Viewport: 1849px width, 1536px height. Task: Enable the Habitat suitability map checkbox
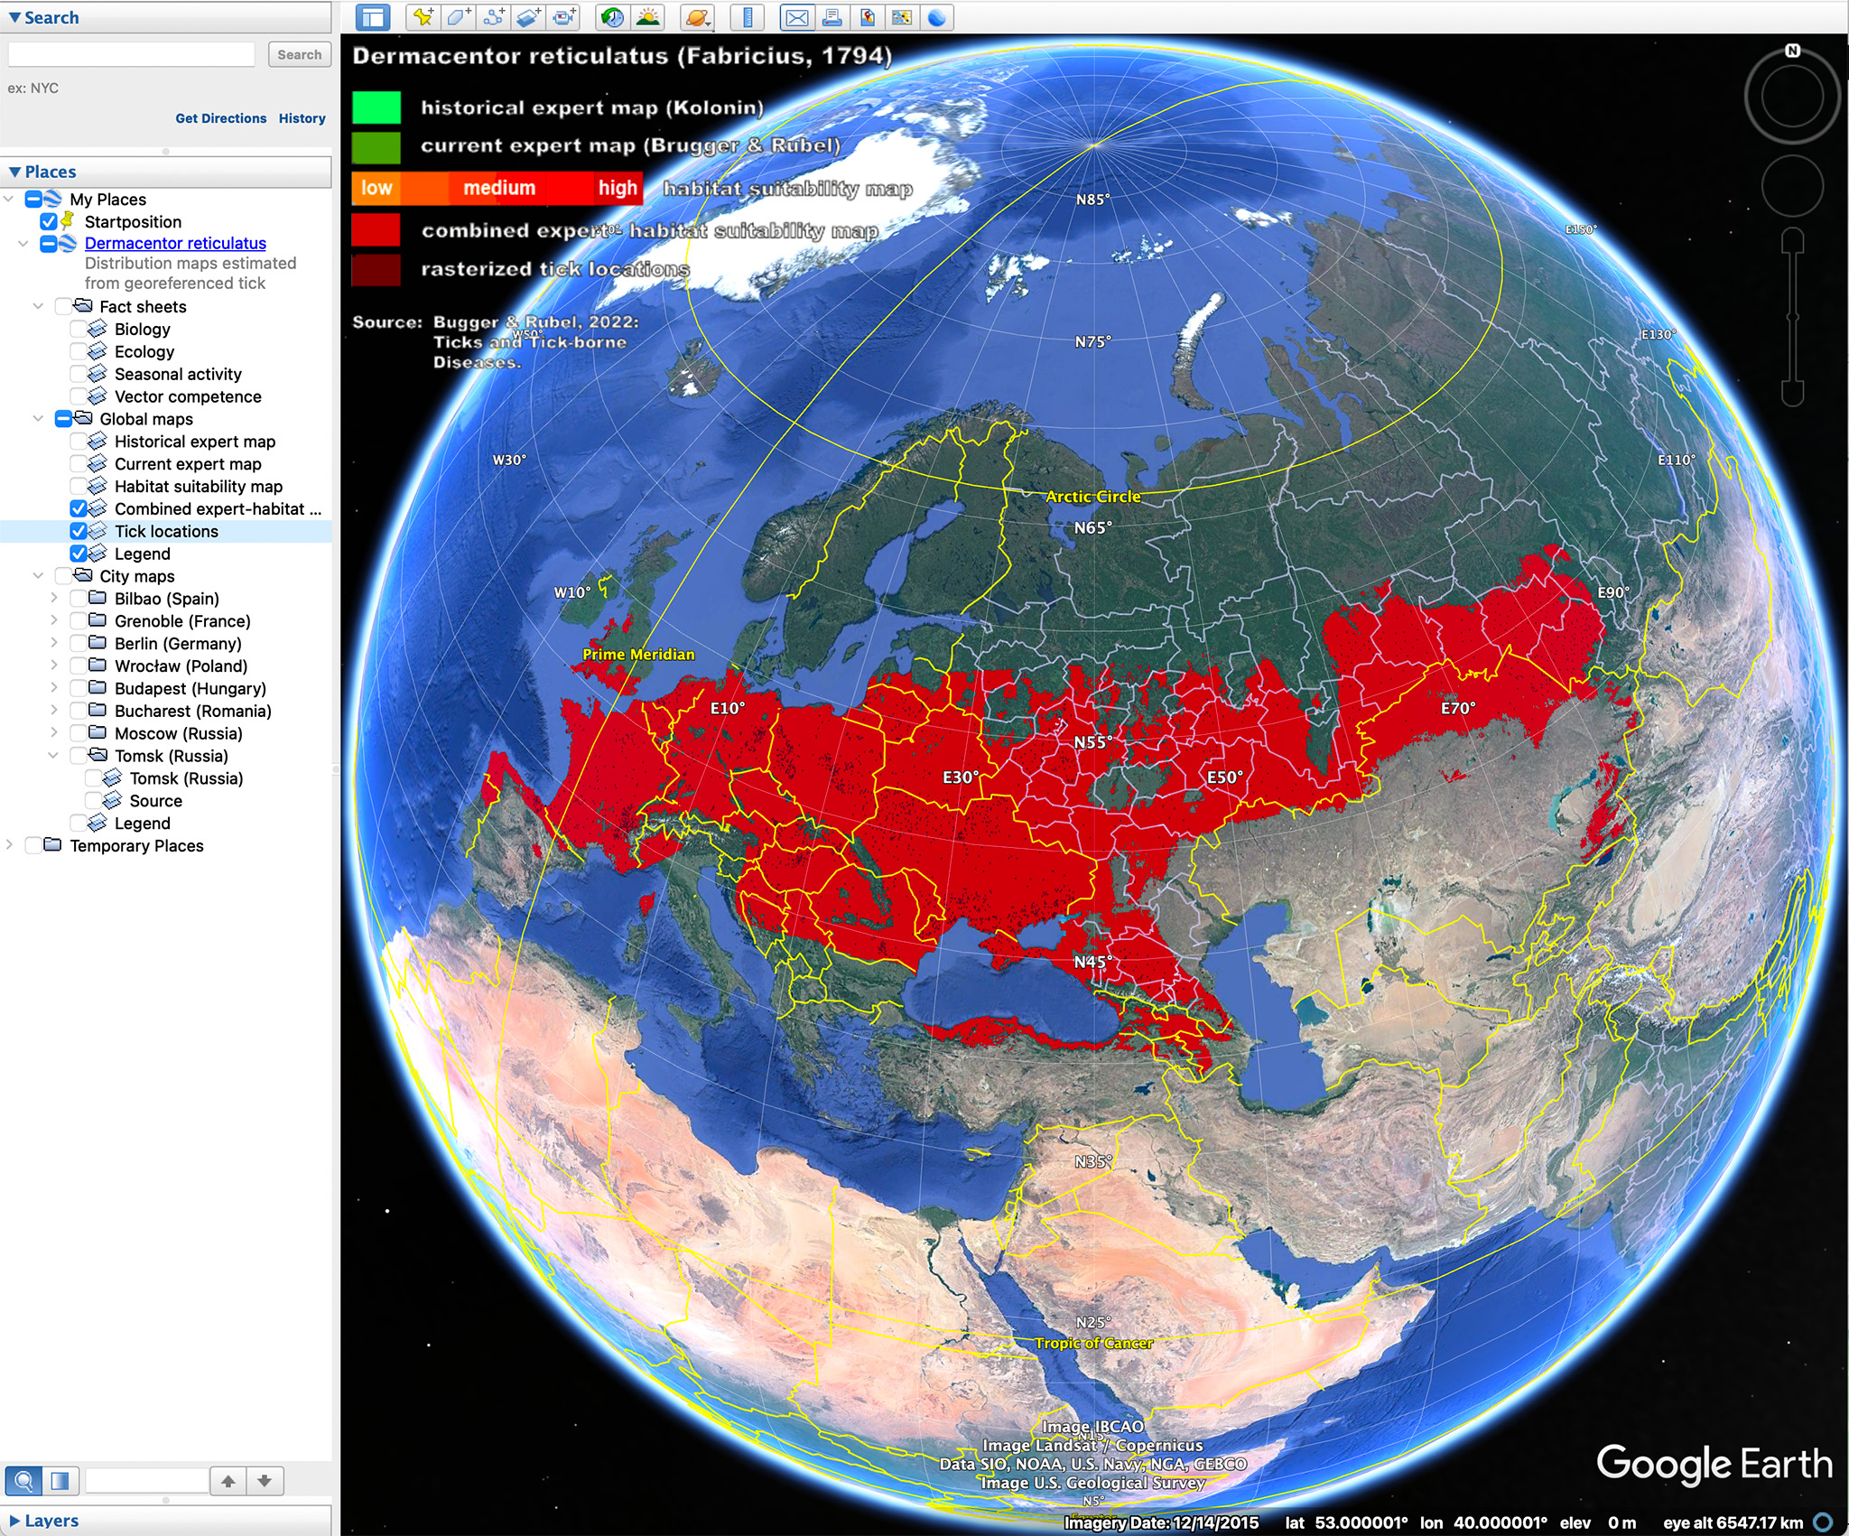coord(79,486)
